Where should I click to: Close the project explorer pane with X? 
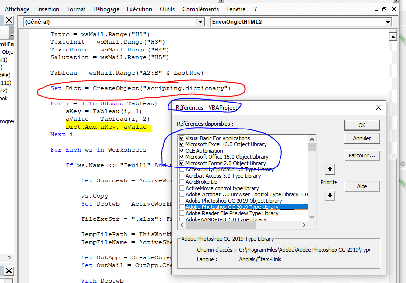(9, 19)
